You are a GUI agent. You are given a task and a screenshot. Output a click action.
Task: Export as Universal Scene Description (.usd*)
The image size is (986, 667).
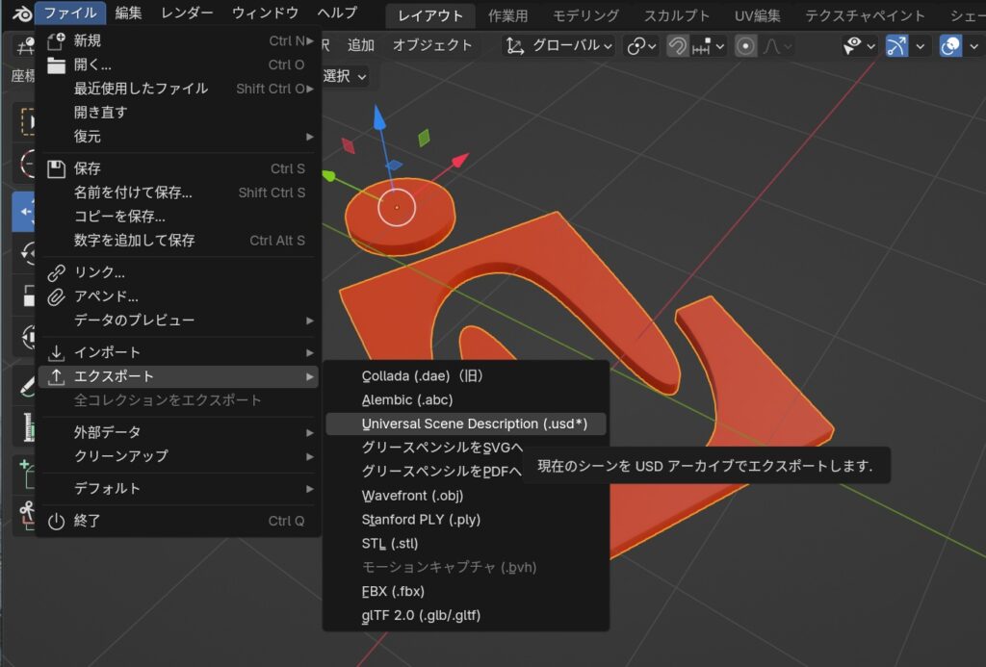[x=466, y=423]
